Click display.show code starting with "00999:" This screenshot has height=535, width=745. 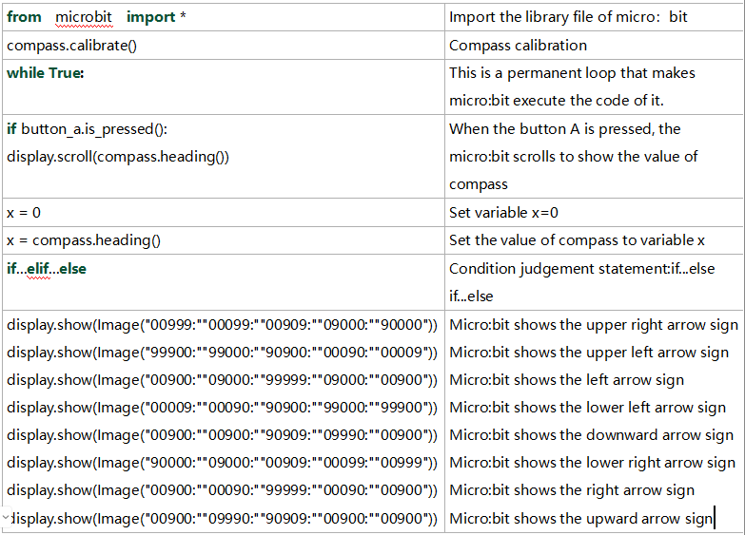click(x=222, y=325)
